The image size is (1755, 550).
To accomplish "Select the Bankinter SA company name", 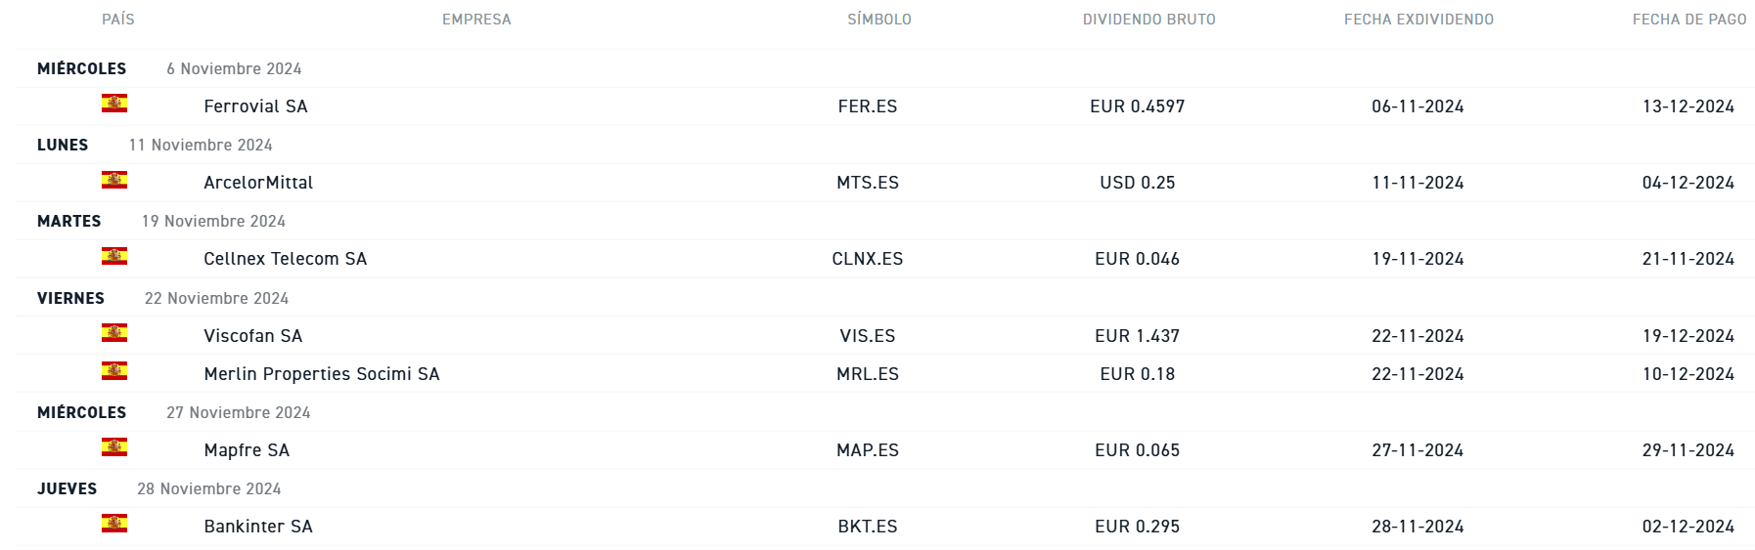I will [258, 527].
